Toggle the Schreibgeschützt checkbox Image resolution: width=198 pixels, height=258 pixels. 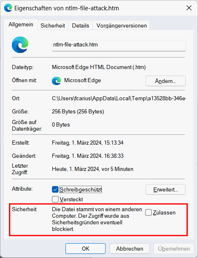[55, 189]
